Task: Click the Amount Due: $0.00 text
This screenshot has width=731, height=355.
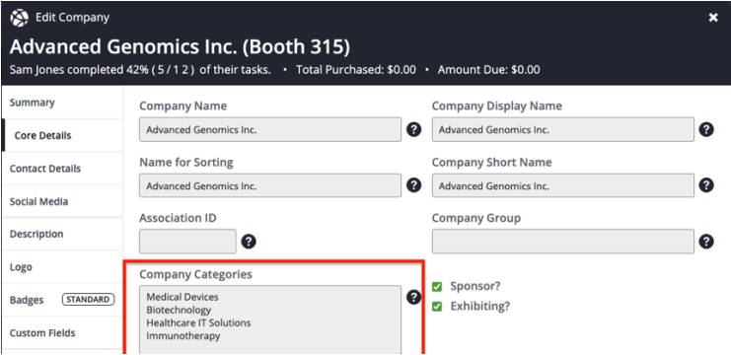Action: tap(488, 70)
